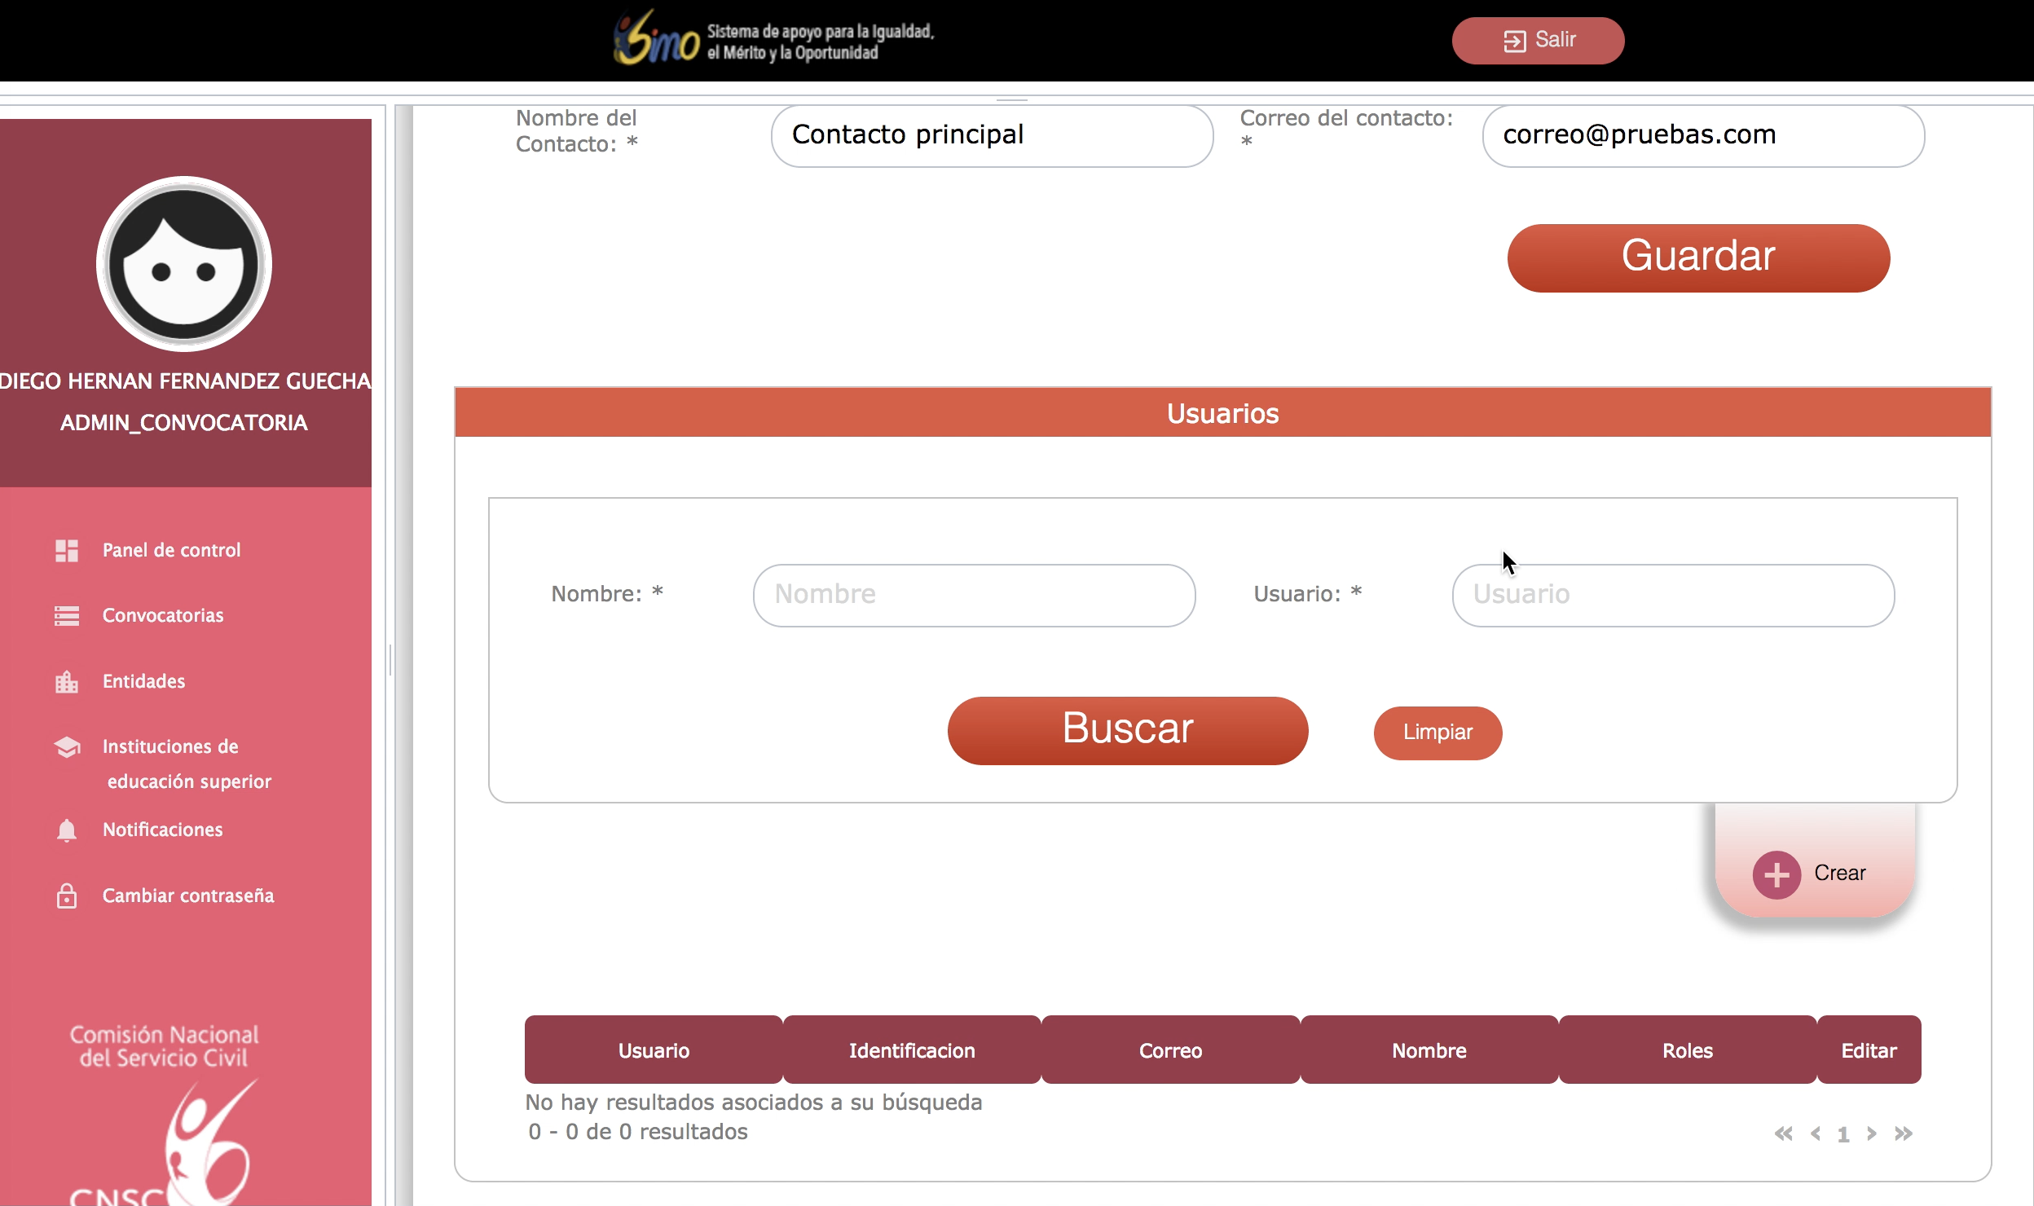Go to next results page arrow
Viewport: 2034px width, 1206px height.
click(x=1872, y=1133)
